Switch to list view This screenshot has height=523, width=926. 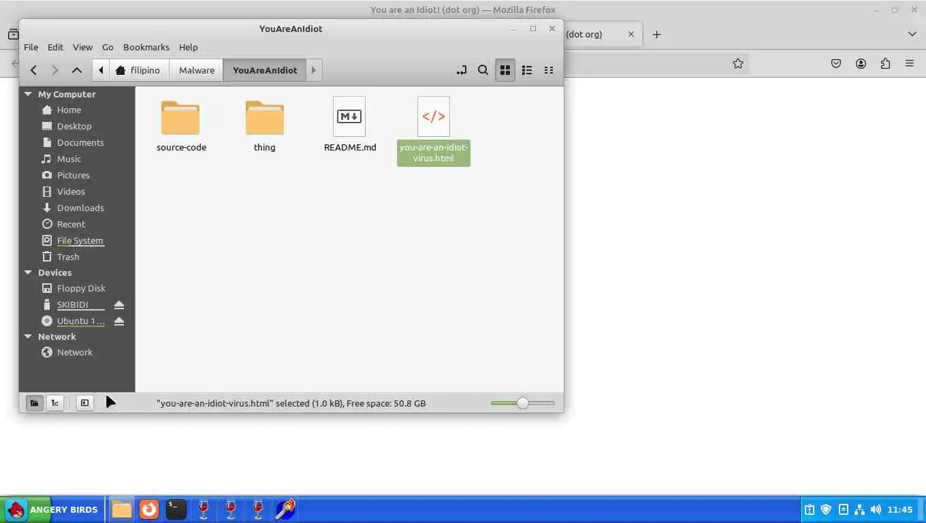tap(526, 70)
